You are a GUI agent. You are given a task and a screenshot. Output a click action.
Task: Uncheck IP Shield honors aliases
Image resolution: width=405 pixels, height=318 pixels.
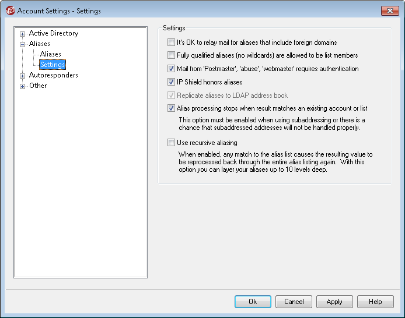click(x=171, y=82)
